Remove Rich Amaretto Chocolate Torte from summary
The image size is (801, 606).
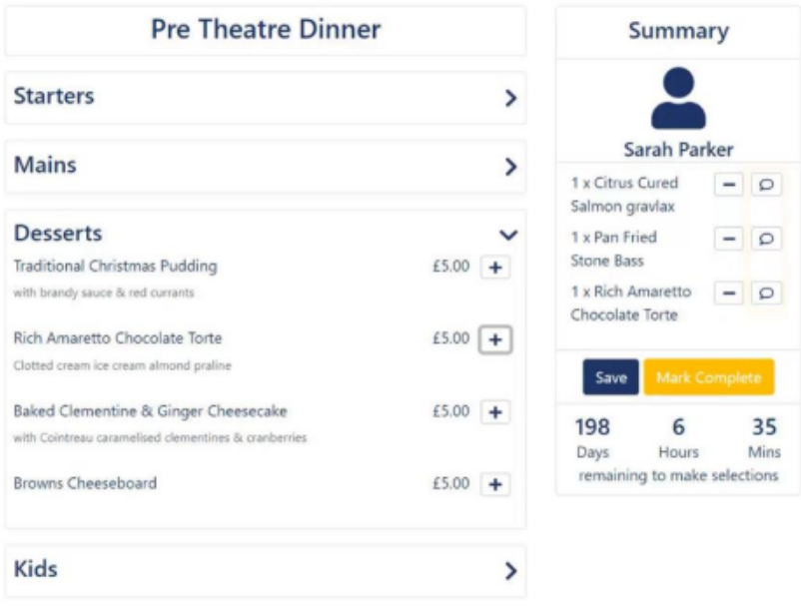[x=728, y=294]
